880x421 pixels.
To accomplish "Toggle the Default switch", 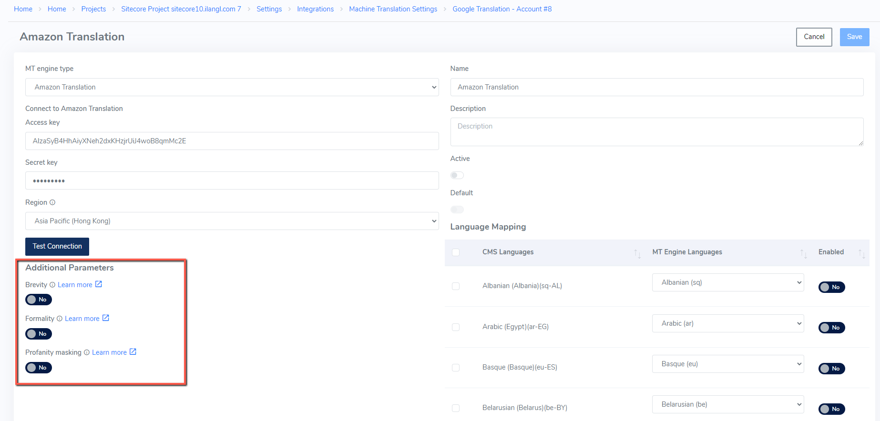I will tap(457, 210).
